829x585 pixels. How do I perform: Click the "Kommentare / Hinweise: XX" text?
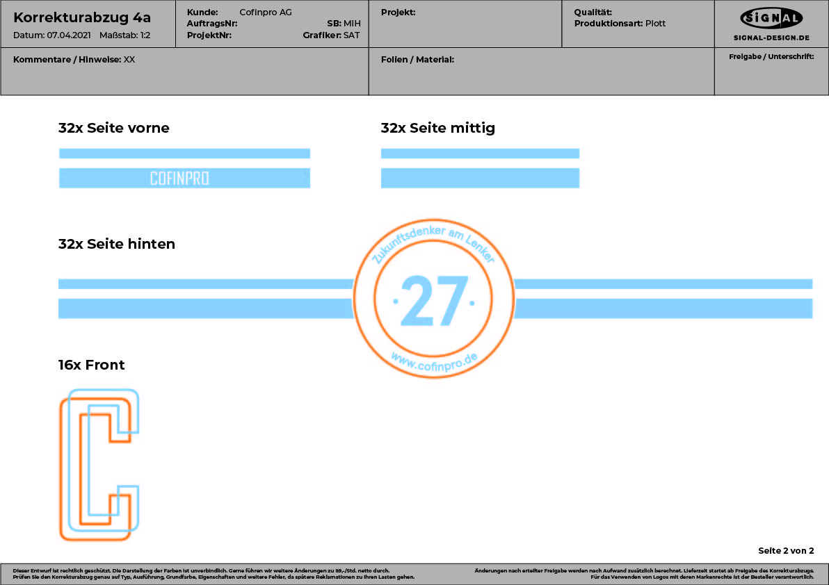pos(74,60)
